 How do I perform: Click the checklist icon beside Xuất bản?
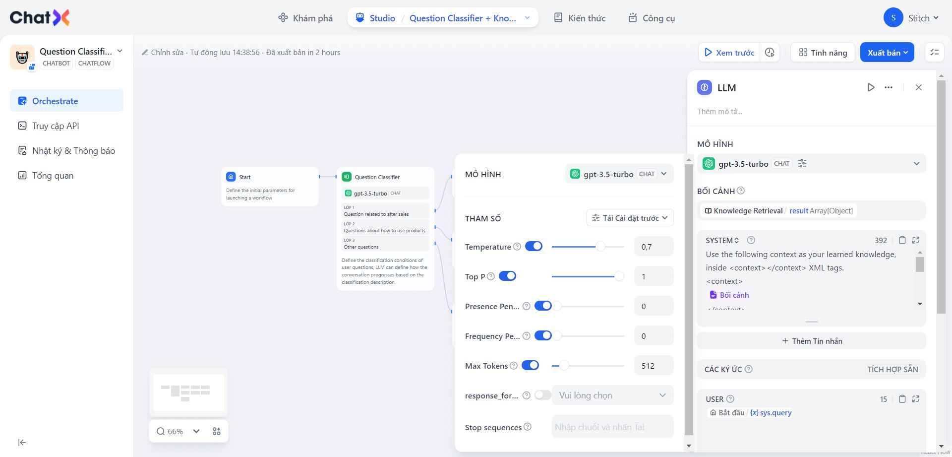point(935,53)
